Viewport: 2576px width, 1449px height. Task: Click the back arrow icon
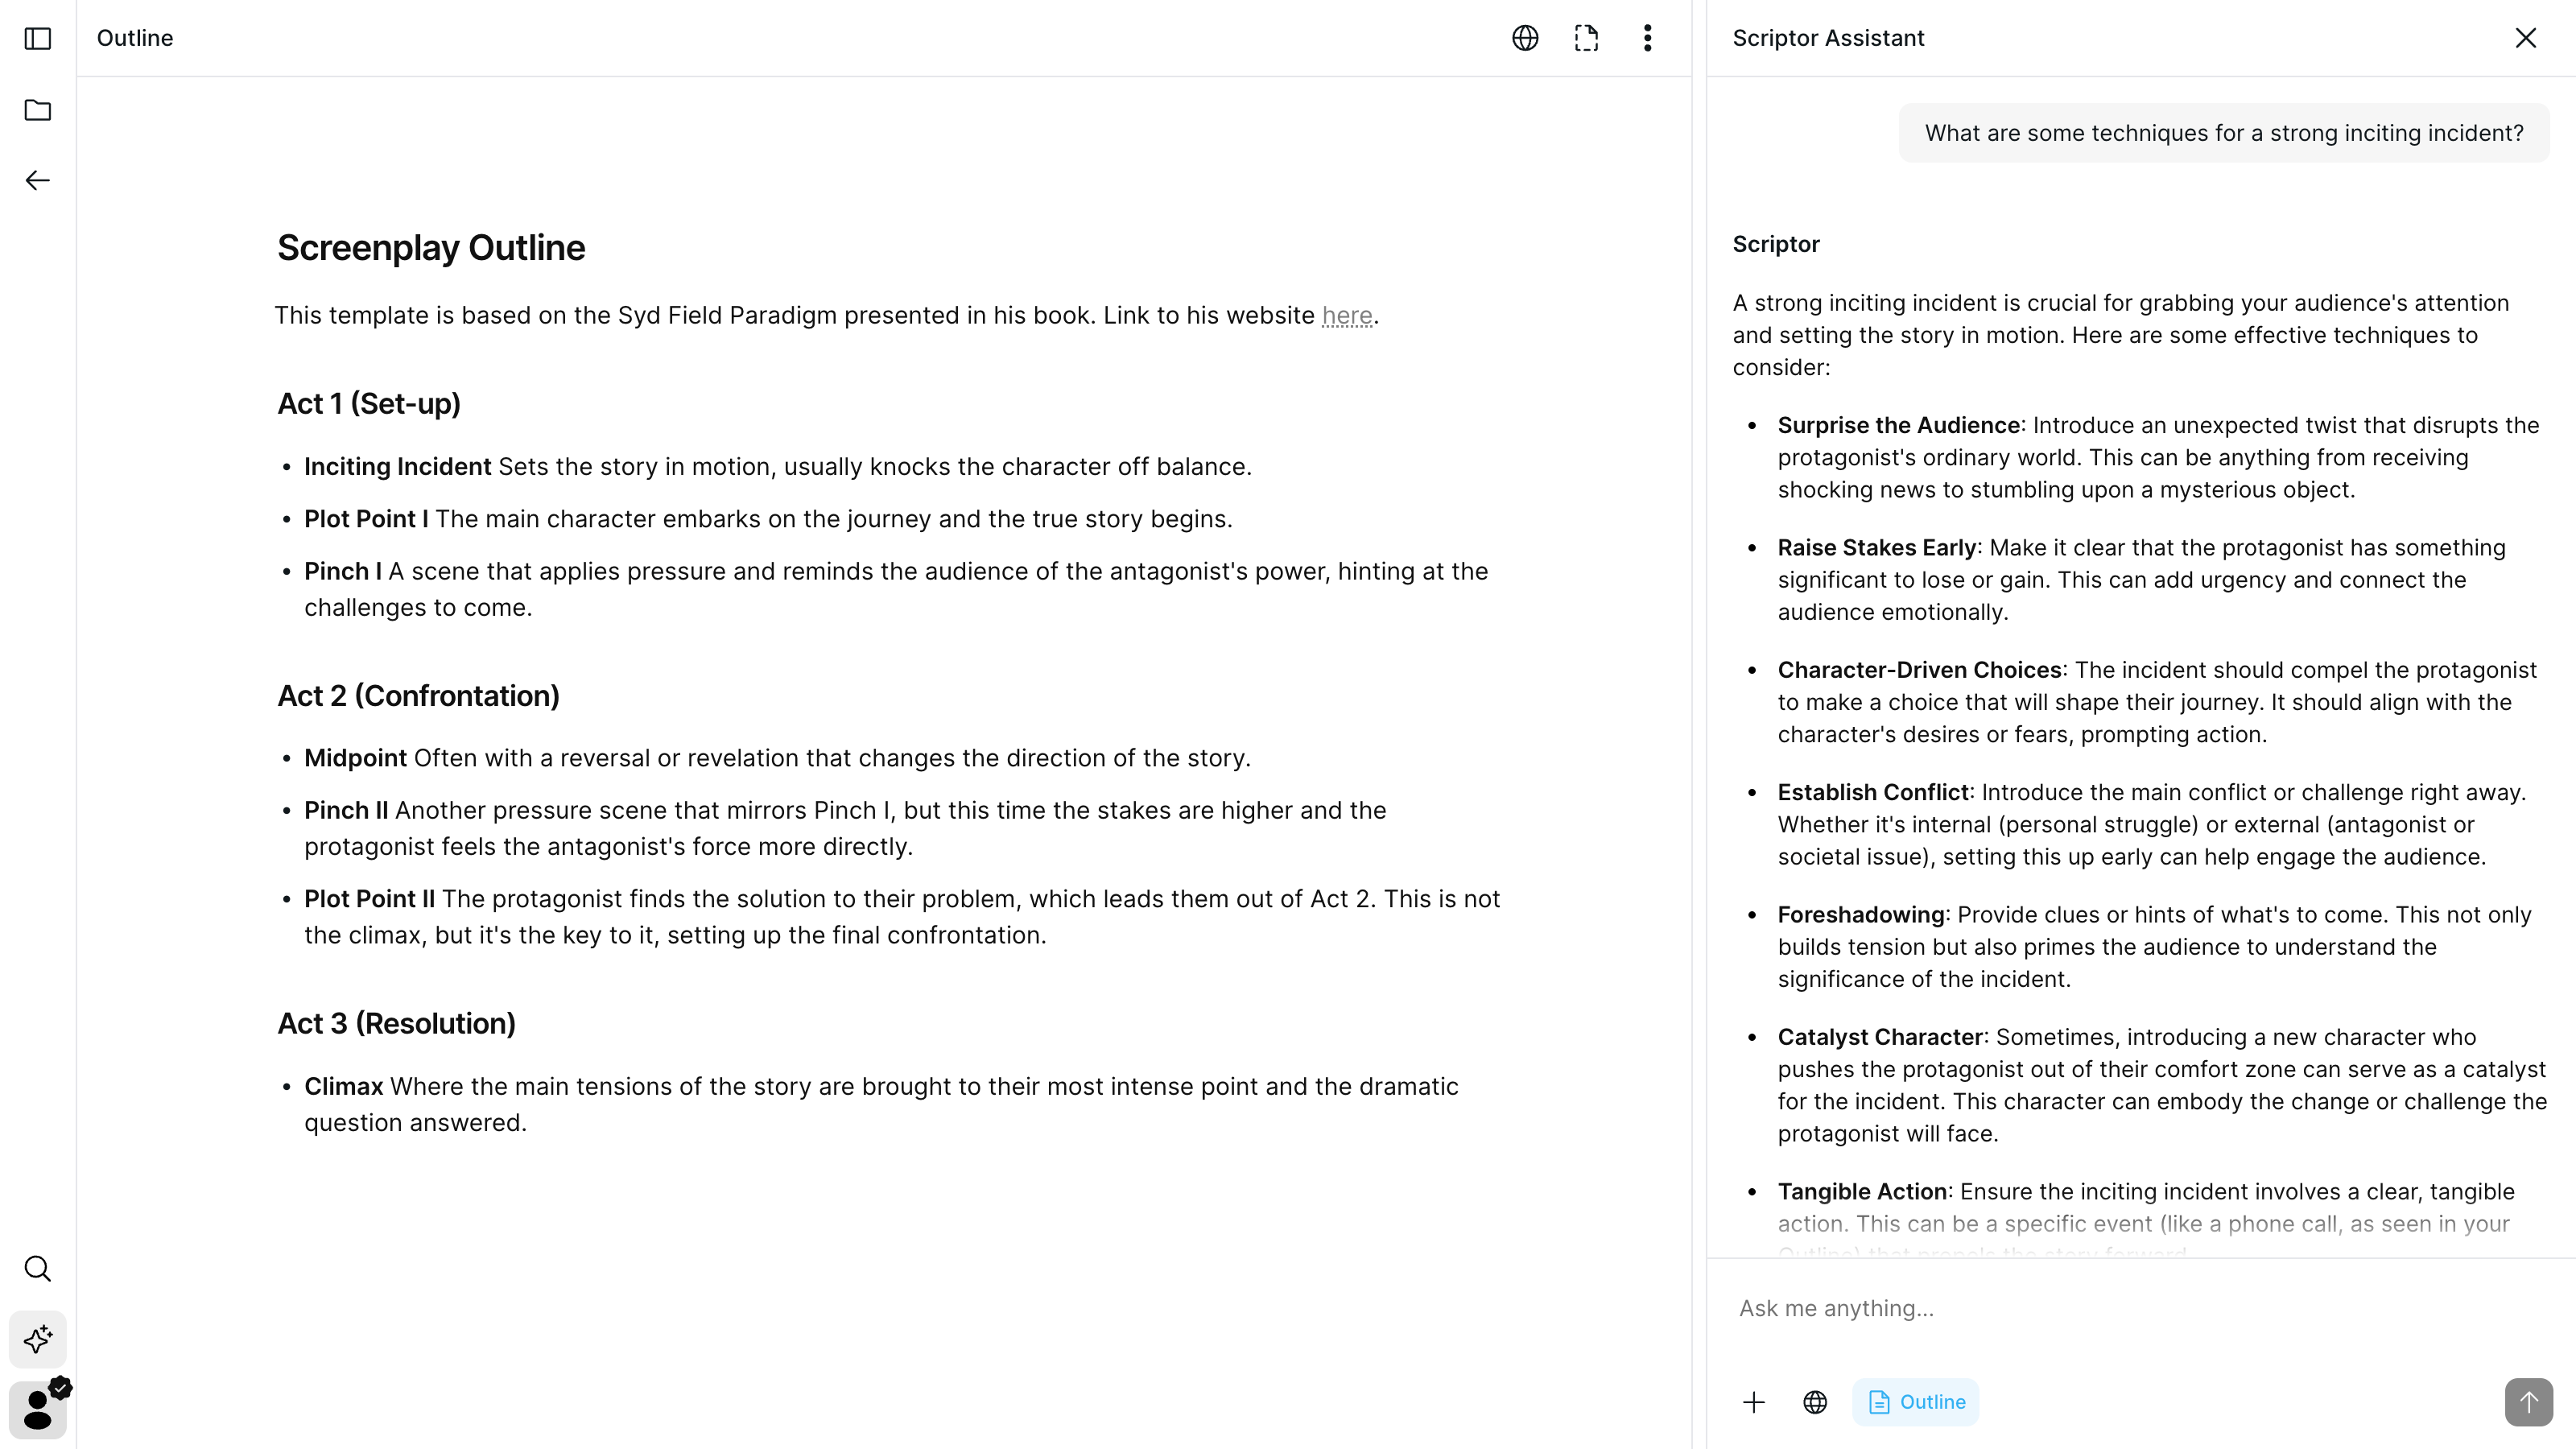[38, 181]
